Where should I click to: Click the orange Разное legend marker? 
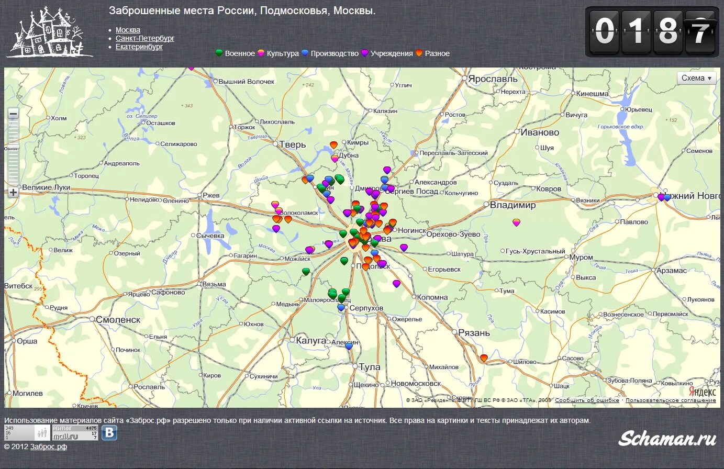point(419,53)
